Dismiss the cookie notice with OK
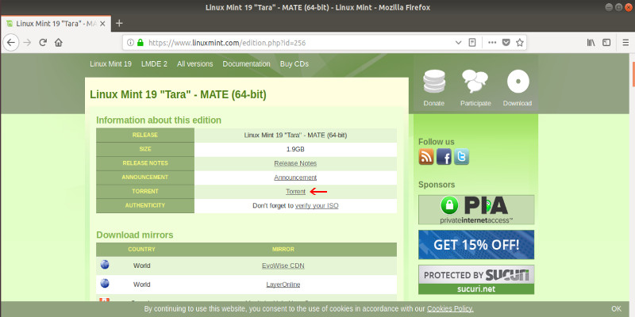This screenshot has height=317, width=635. pyautogui.click(x=617, y=309)
